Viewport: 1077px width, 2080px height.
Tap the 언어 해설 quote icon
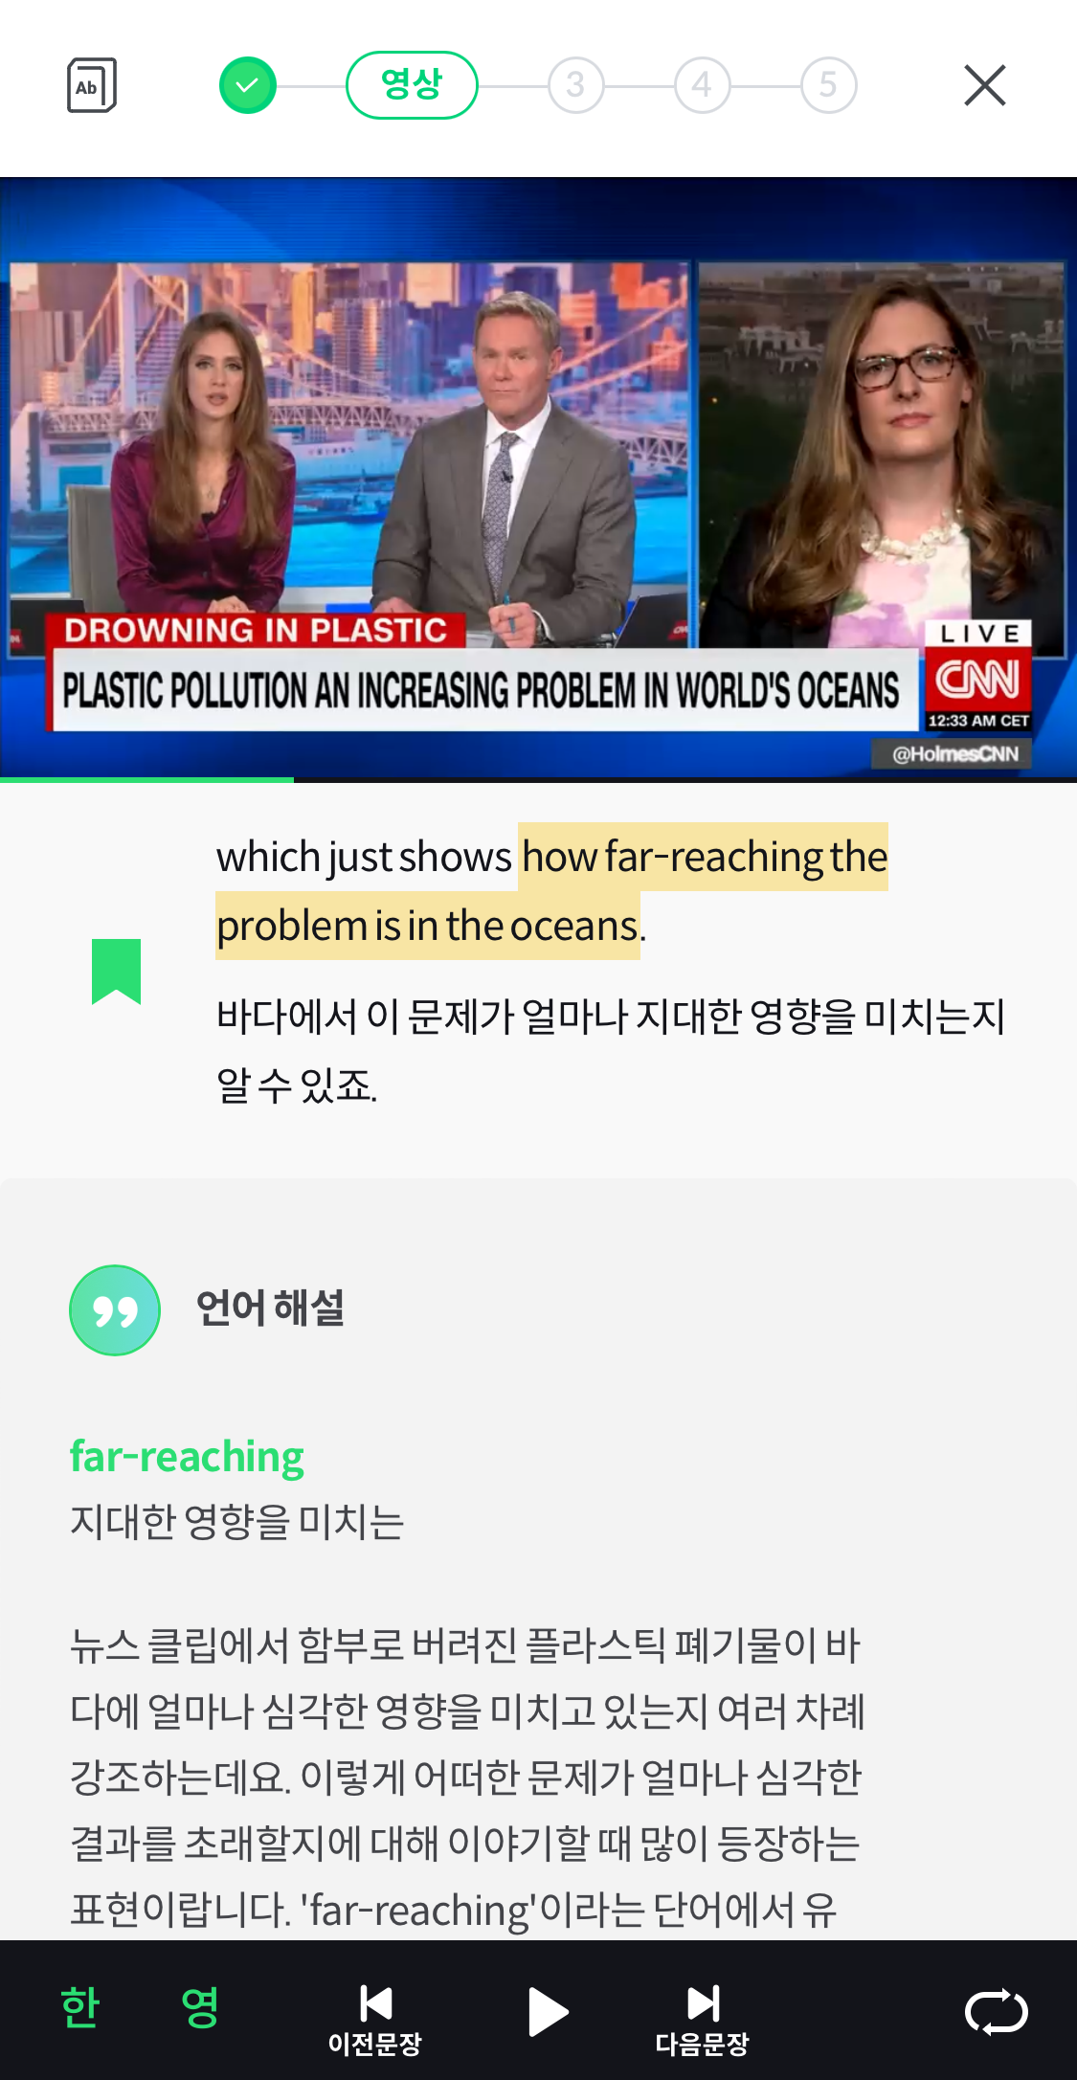tap(115, 1310)
